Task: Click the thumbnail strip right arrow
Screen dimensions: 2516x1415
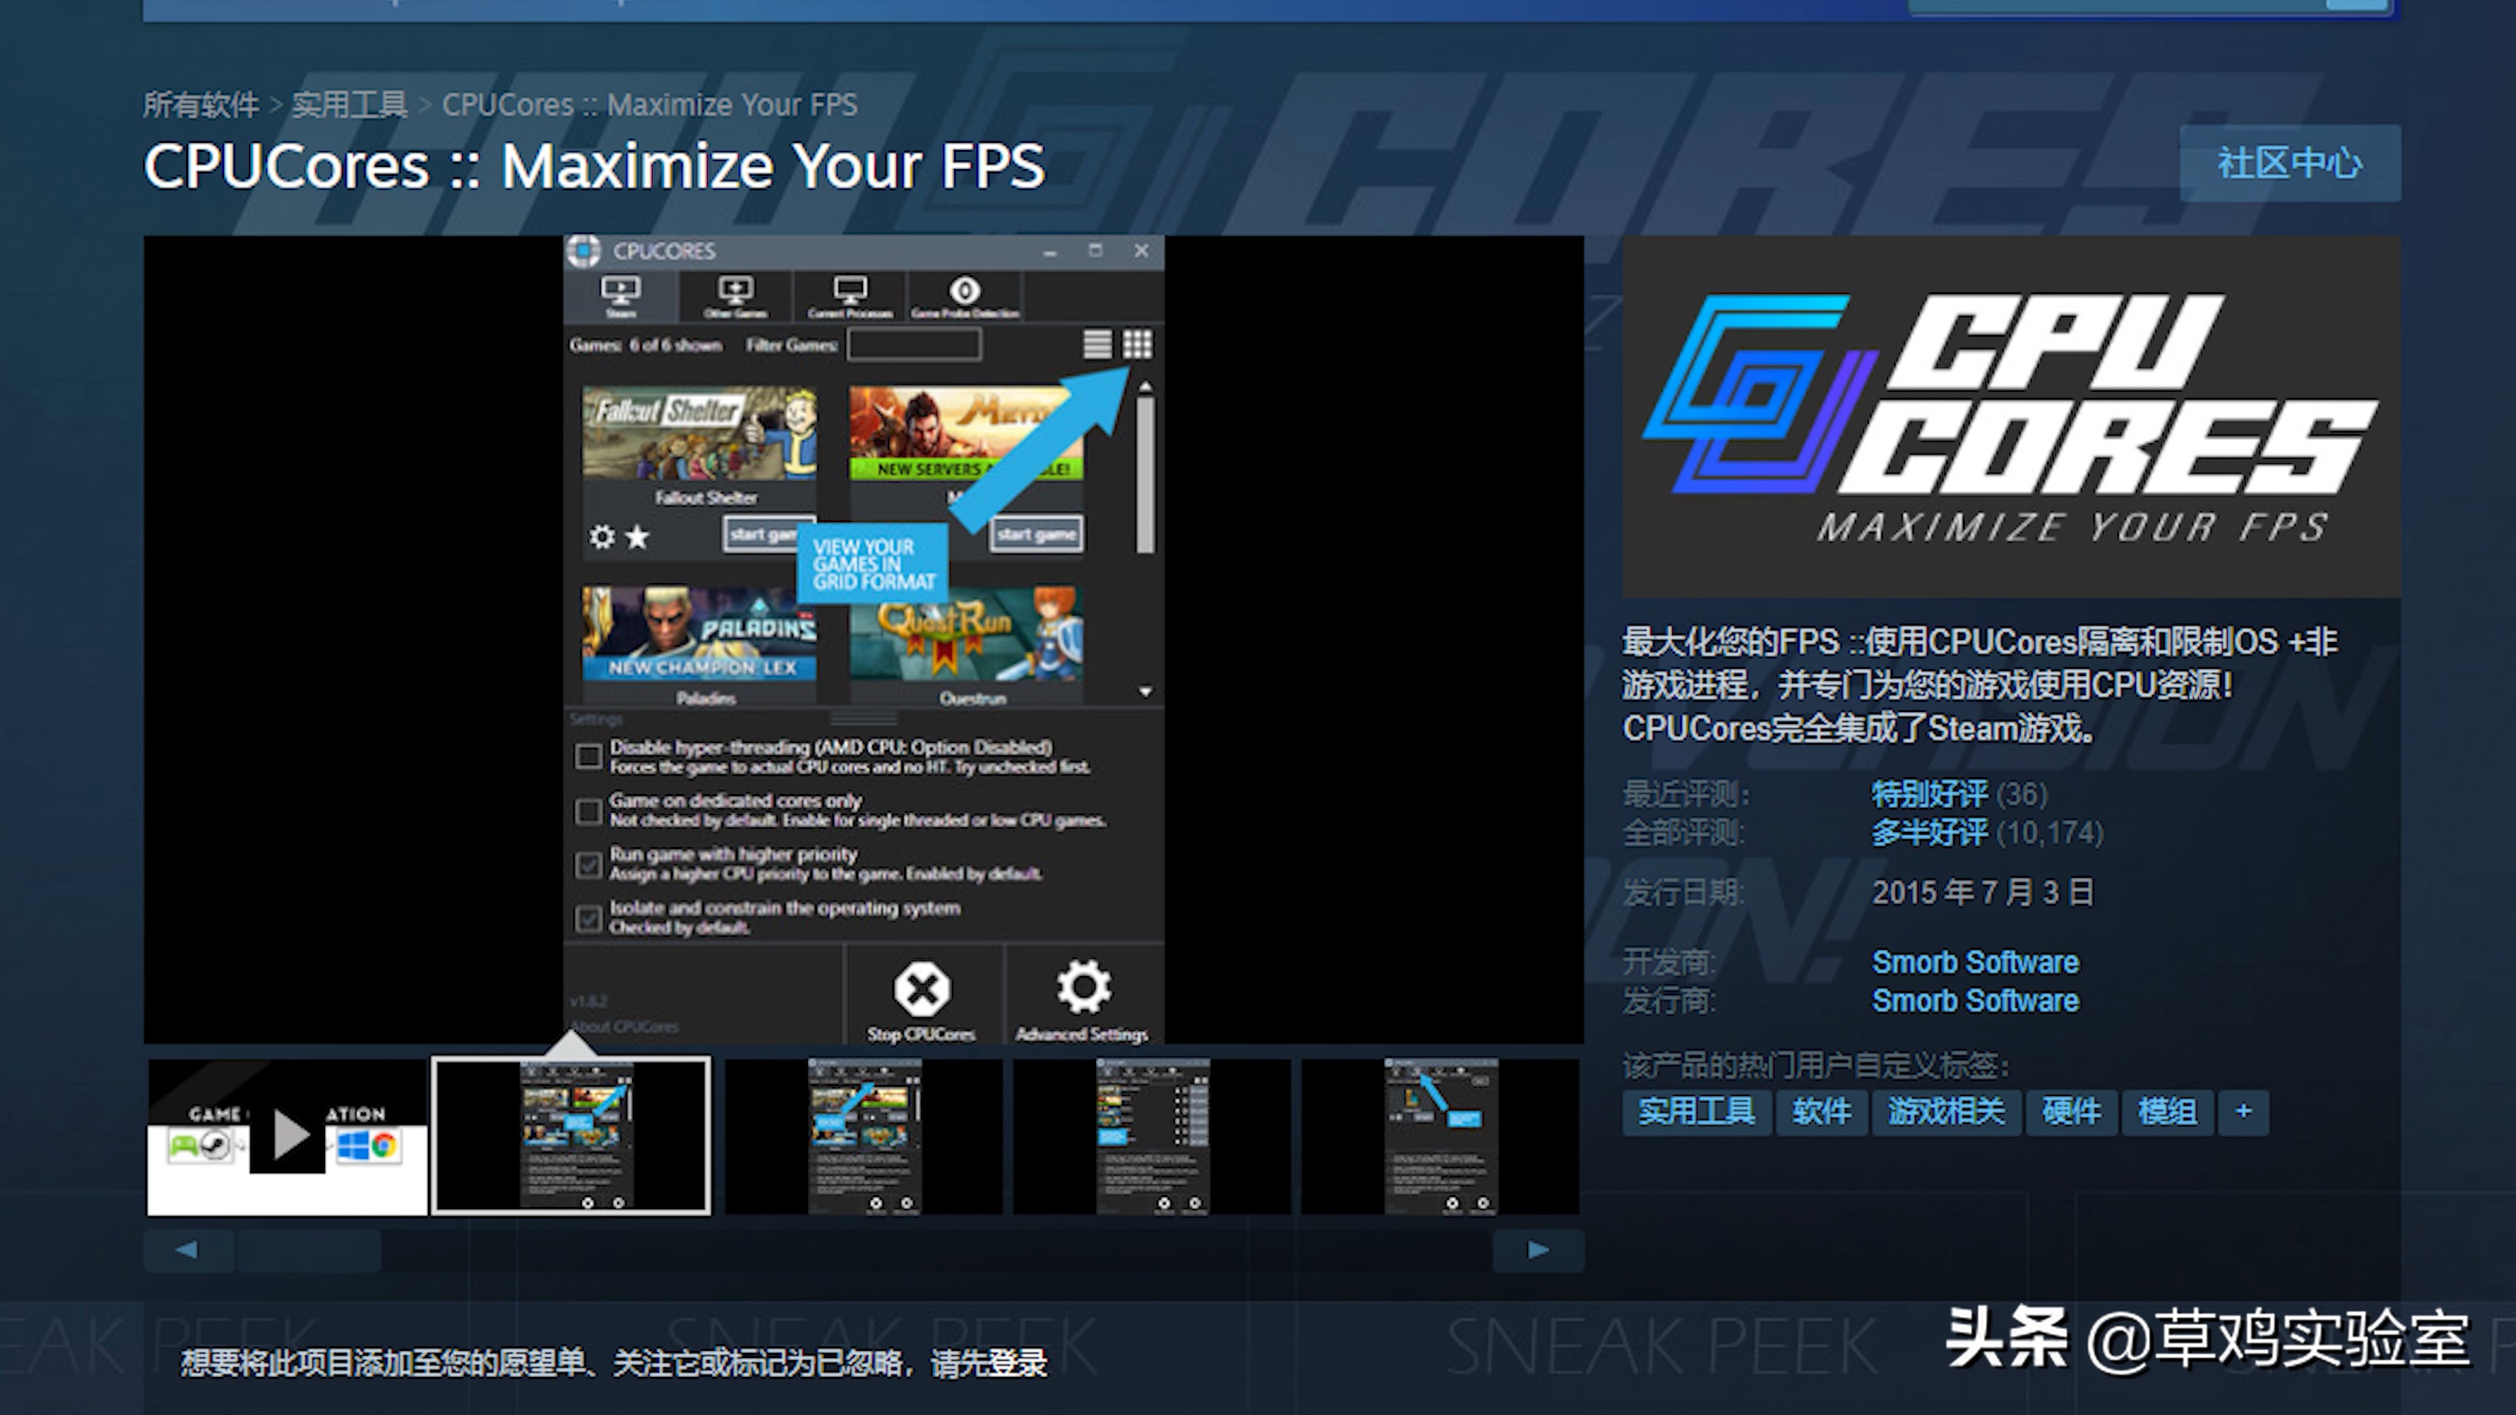Action: click(1538, 1250)
